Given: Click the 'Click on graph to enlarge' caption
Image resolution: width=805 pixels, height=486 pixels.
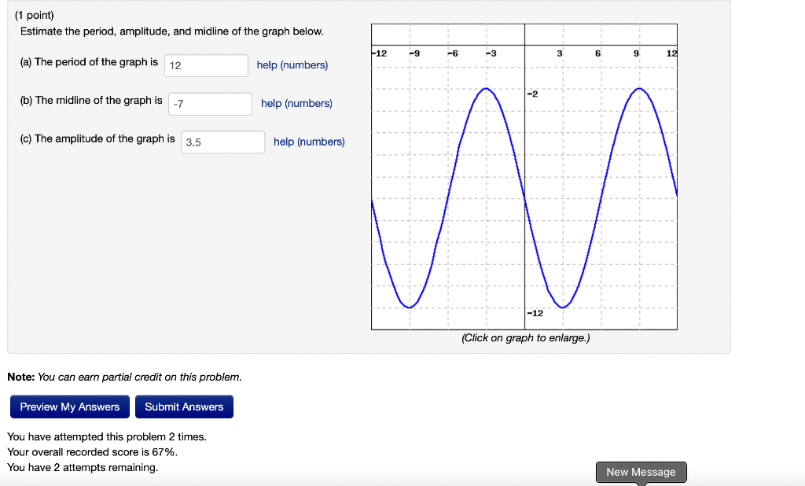Looking at the screenshot, I should pyautogui.click(x=524, y=338).
